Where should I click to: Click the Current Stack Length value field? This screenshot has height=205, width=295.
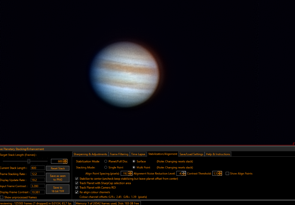[38, 168]
